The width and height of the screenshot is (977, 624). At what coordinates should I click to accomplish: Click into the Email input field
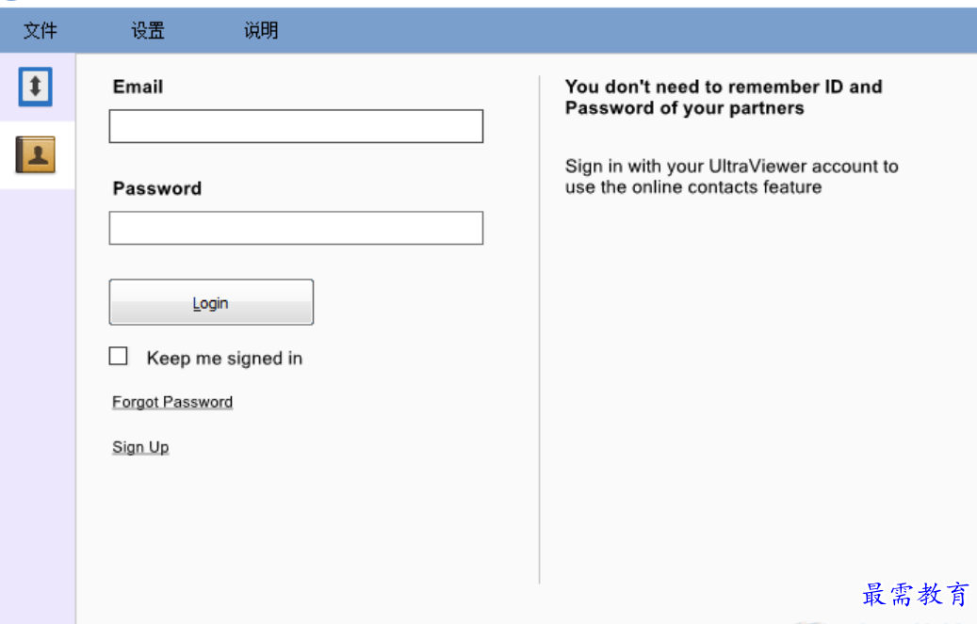(x=296, y=127)
